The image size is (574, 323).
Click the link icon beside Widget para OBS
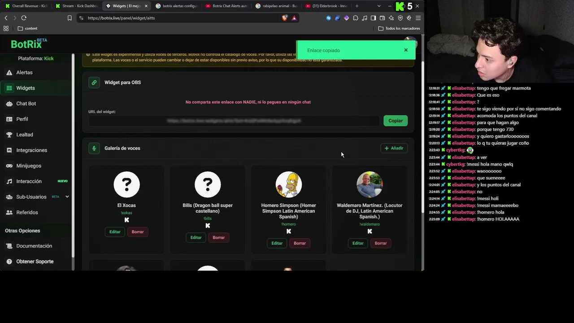[x=94, y=83]
